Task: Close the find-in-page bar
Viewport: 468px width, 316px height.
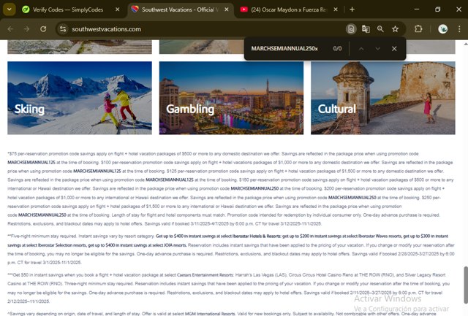Action: click(394, 49)
